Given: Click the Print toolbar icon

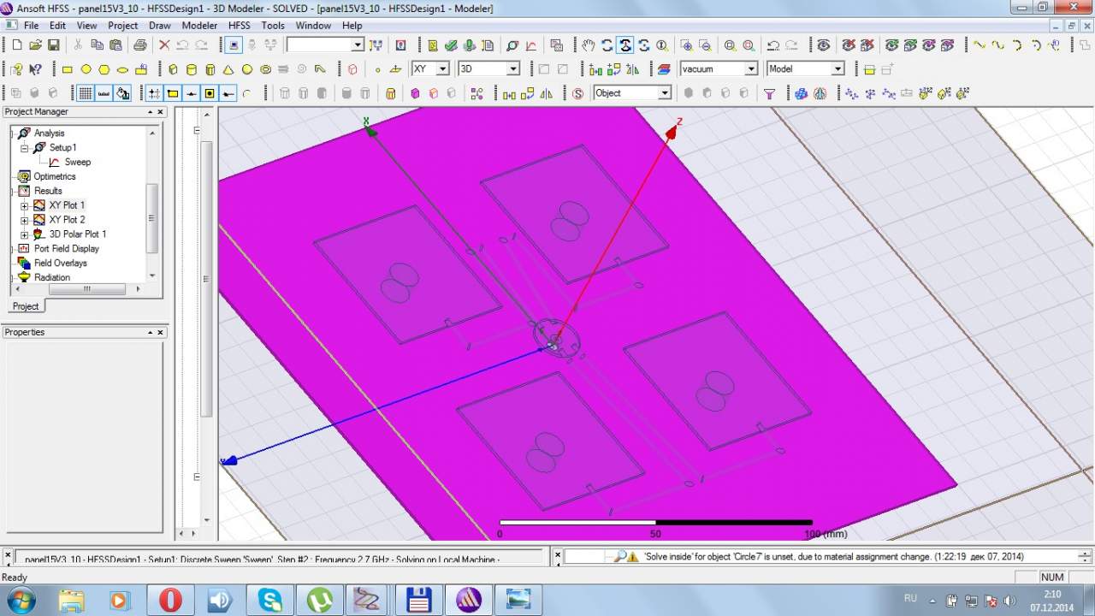Looking at the screenshot, I should [139, 45].
